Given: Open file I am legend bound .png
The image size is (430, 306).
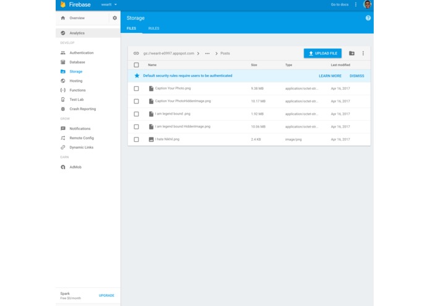Looking at the screenshot, I should [x=173, y=113].
